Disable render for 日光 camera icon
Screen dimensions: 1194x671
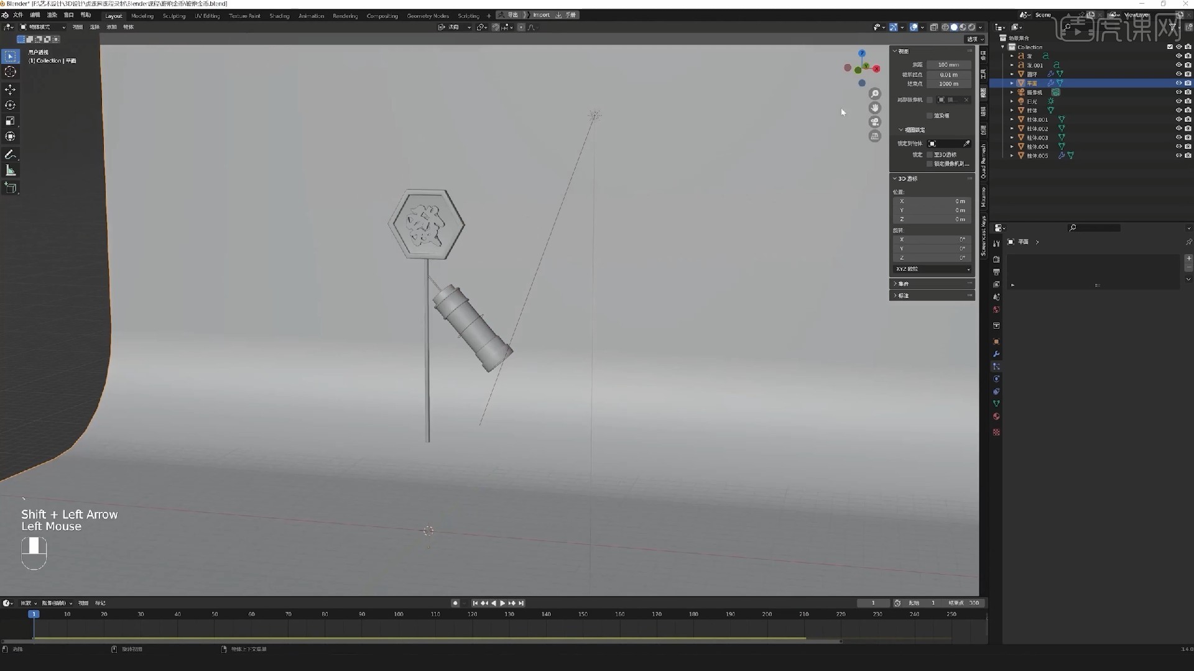[x=1187, y=101]
